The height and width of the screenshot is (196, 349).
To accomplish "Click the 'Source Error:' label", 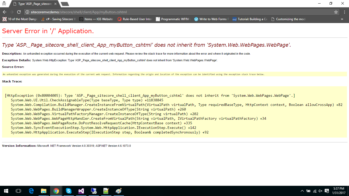I will 13,67.
